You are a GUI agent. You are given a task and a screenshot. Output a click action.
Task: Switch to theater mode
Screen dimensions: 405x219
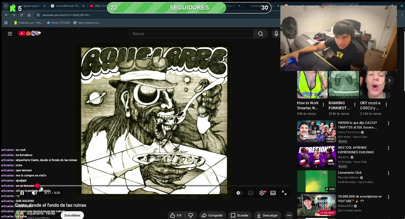pos(273,193)
